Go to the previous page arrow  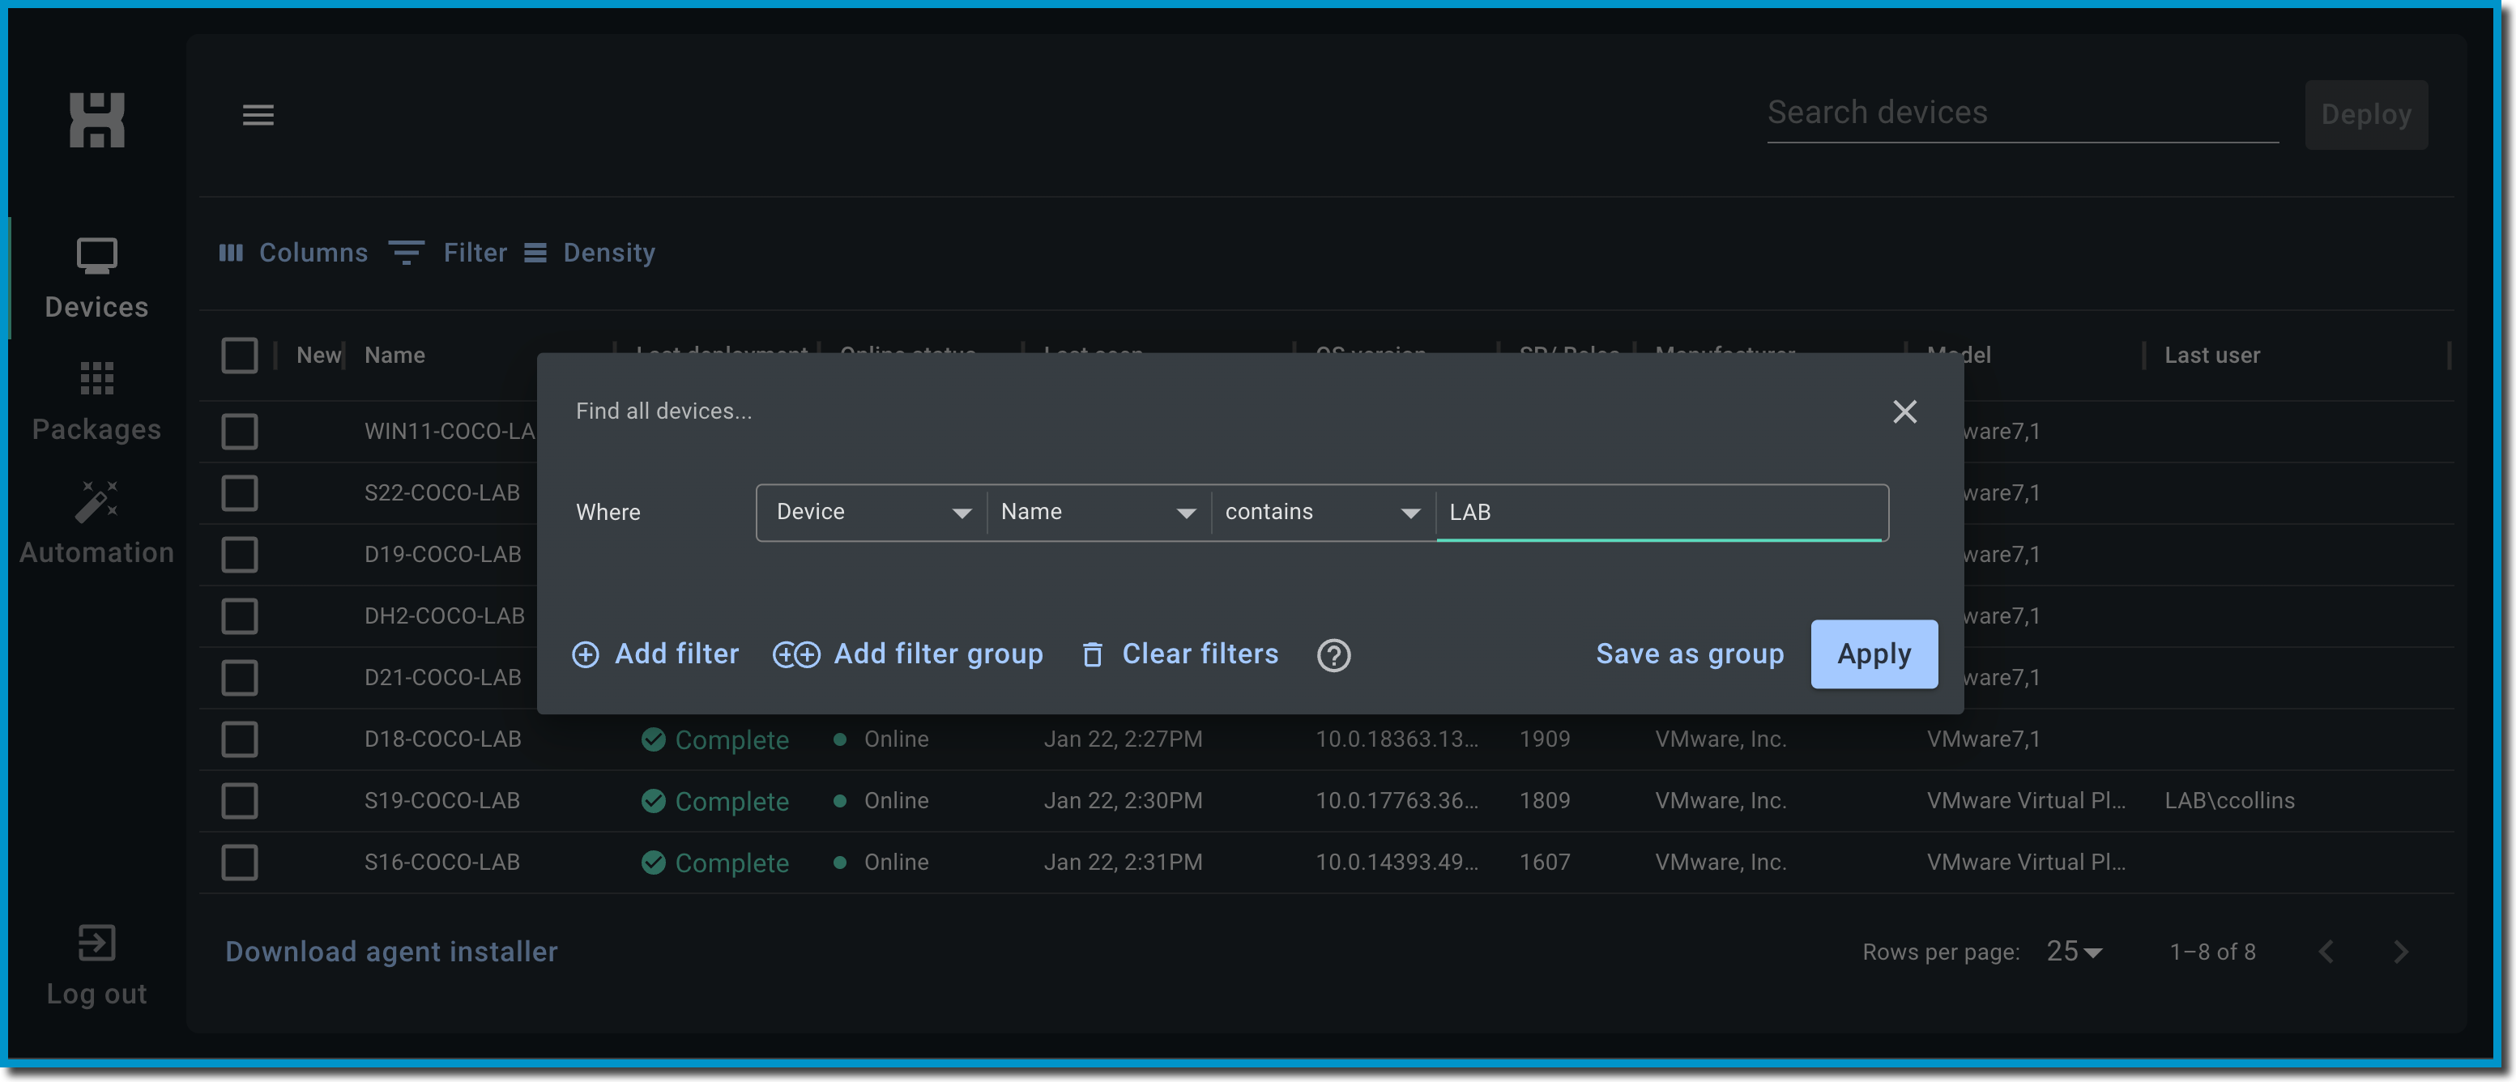(2326, 951)
